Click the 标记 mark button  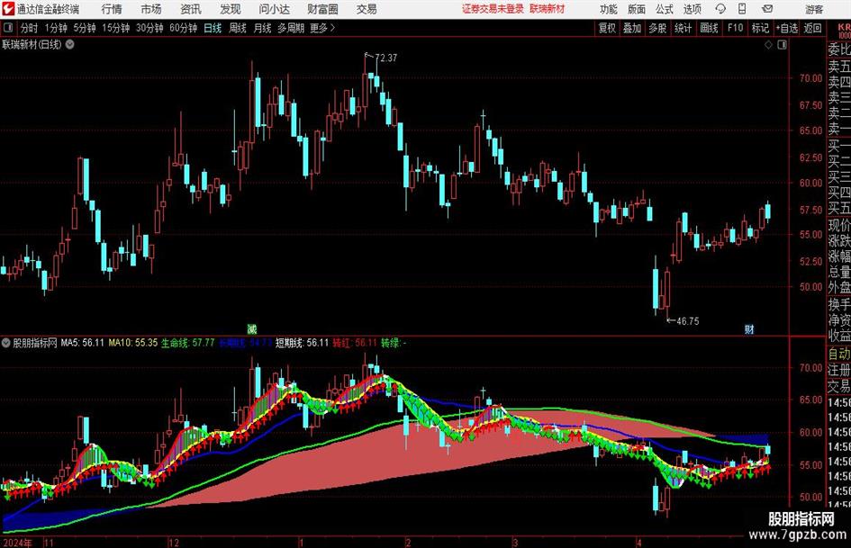point(760,28)
